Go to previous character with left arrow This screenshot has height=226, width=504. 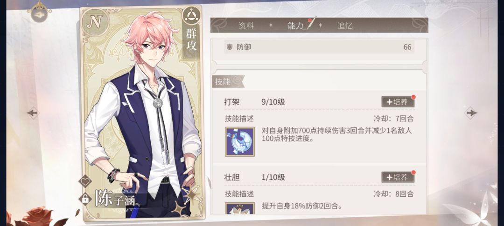point(33,113)
